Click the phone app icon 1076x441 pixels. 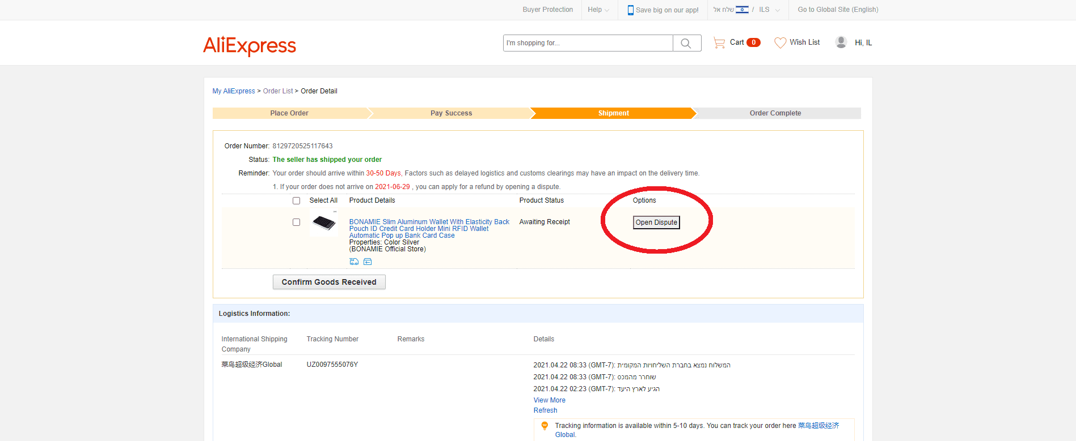[x=630, y=10]
